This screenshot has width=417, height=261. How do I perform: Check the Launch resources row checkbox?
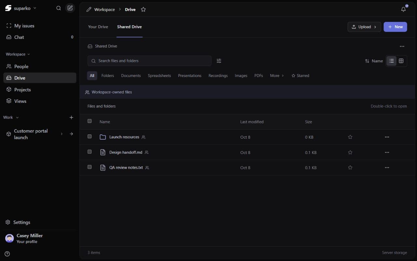coord(90,136)
